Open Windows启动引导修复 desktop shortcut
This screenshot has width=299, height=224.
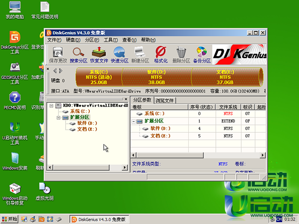pos(15,194)
